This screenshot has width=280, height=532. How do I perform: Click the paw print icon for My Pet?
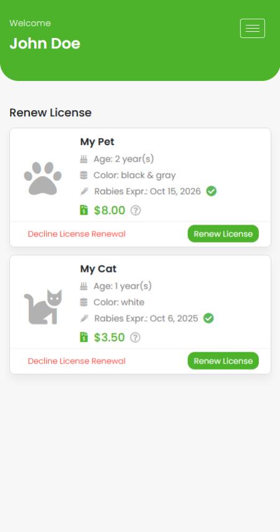43,178
